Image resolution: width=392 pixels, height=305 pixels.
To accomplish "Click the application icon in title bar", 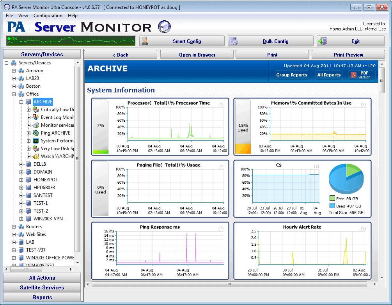I will 7,7.
